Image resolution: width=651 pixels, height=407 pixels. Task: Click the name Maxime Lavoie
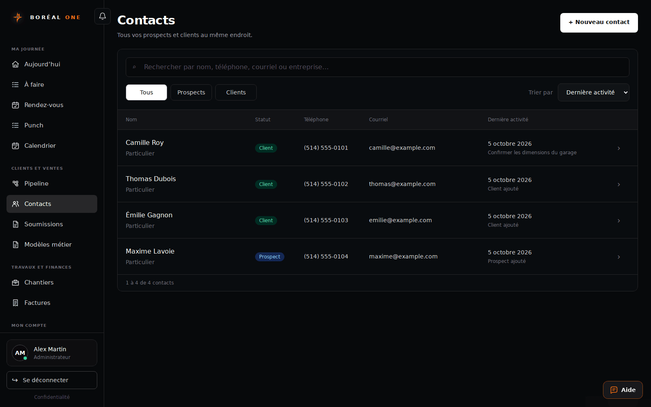pos(150,252)
